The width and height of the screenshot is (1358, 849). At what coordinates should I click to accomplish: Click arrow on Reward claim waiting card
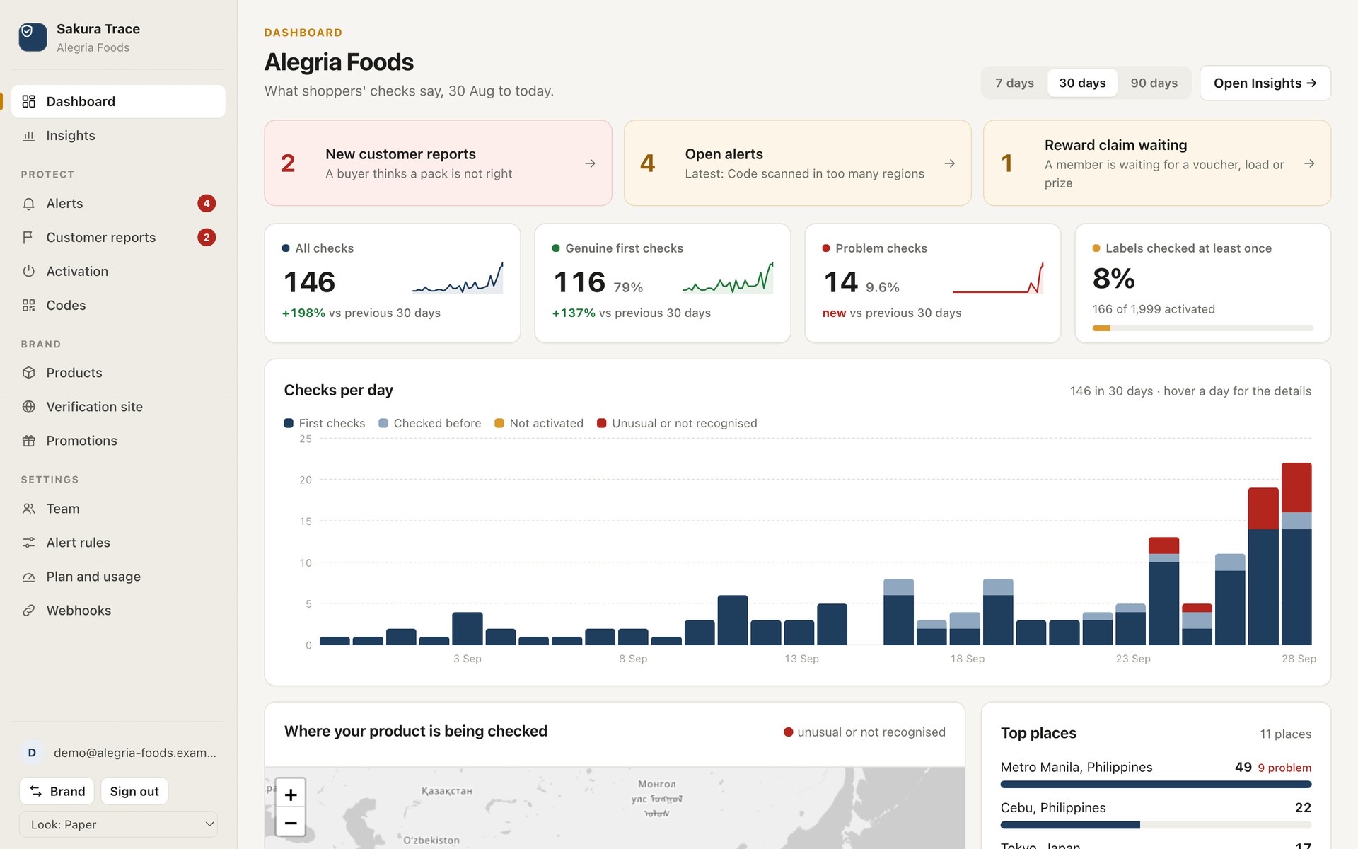pos(1309,163)
